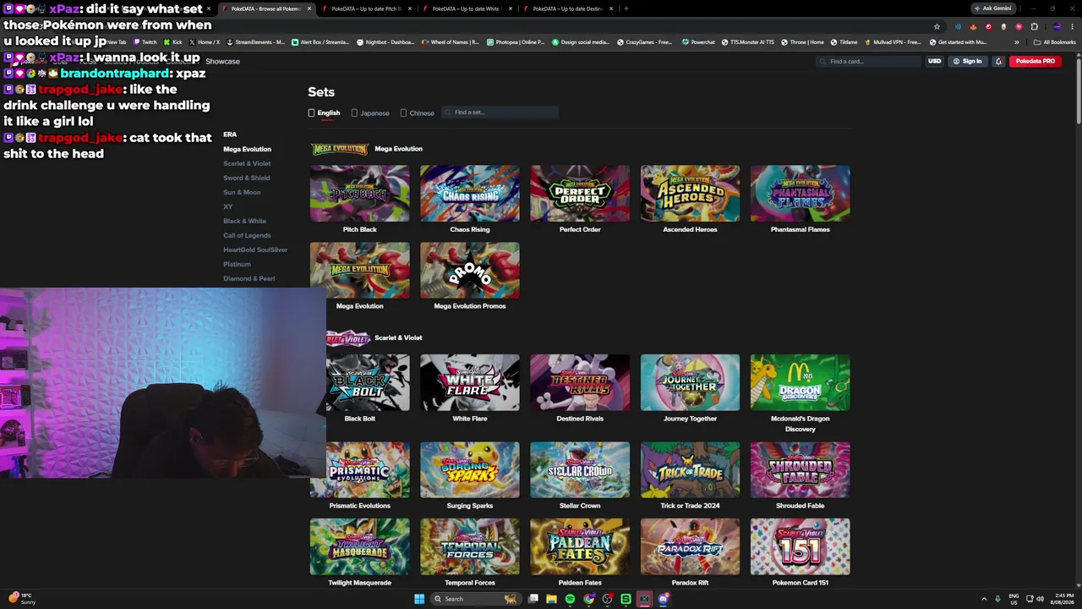Expand hidden bookmarks chevron

1016,41
